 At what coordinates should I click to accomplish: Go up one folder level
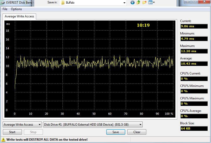pos(139,3)
